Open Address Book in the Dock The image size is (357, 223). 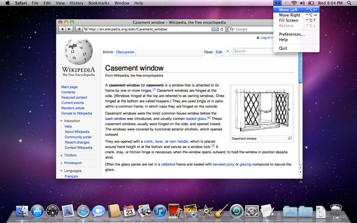click(114, 211)
